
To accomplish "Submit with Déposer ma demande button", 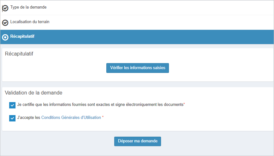I will click(138, 141).
